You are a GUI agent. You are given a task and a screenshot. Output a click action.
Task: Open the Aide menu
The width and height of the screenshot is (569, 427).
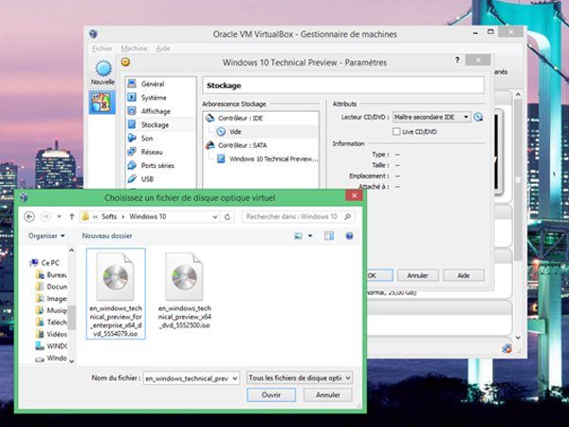tap(163, 48)
